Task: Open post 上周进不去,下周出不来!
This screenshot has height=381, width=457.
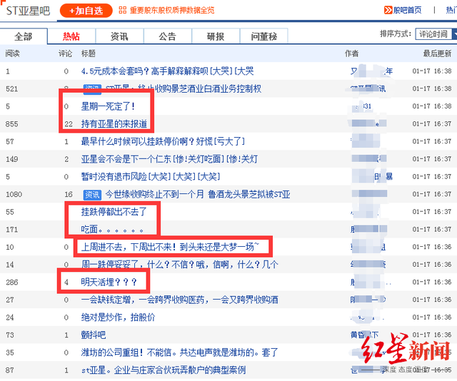Action: [170, 247]
